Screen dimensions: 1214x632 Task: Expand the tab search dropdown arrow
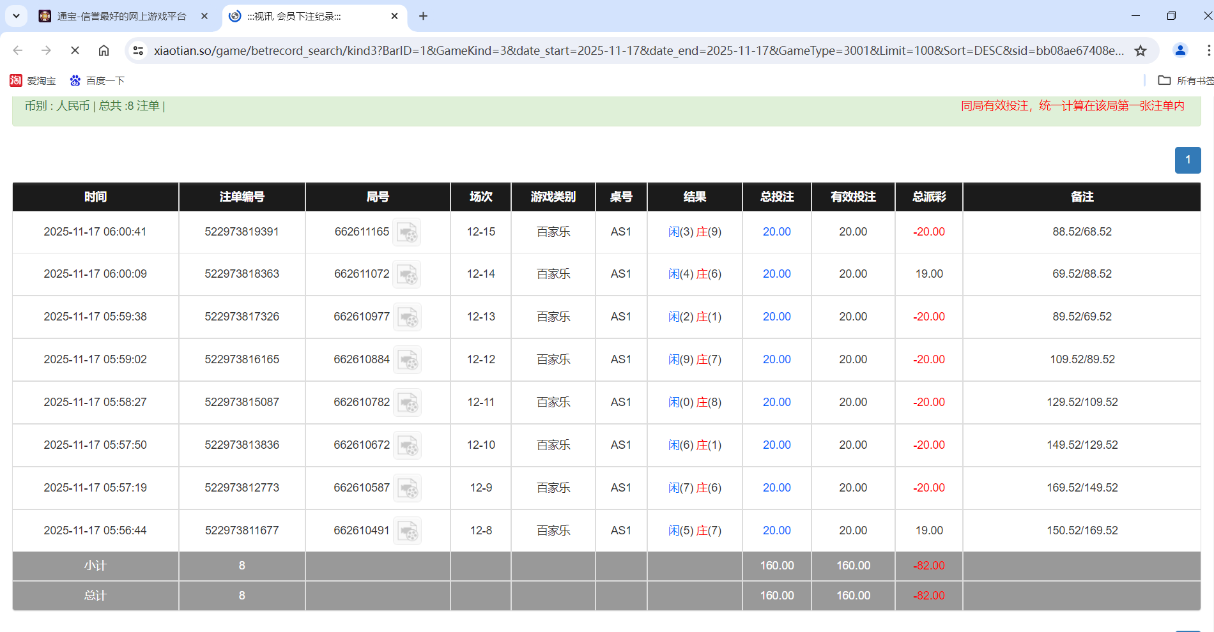(x=16, y=16)
